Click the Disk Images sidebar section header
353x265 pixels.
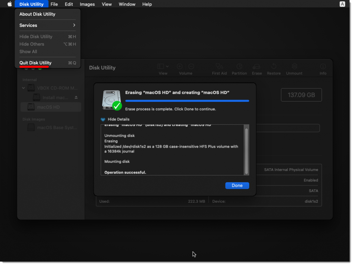click(34, 119)
